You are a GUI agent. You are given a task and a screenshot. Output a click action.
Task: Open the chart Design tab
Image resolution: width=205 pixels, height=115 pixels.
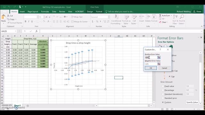[x=90, y=11]
